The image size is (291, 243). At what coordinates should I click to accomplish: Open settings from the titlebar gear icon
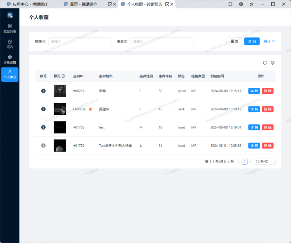tap(241, 4)
